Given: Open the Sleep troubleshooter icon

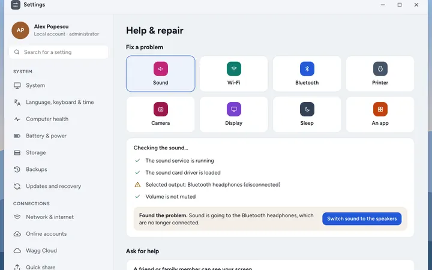Looking at the screenshot, I should coord(307,109).
